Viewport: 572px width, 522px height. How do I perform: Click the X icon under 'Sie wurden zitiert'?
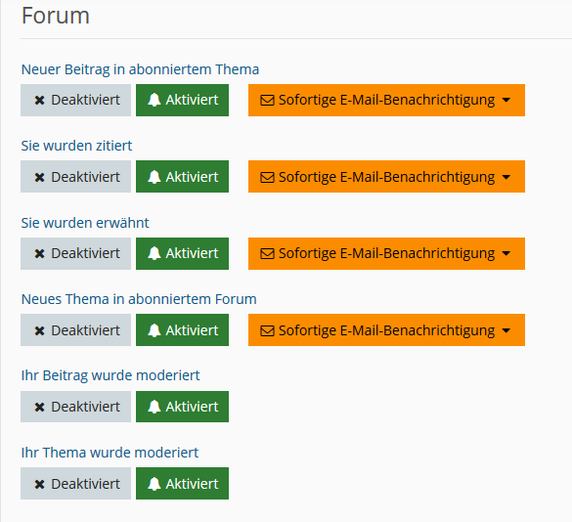39,177
